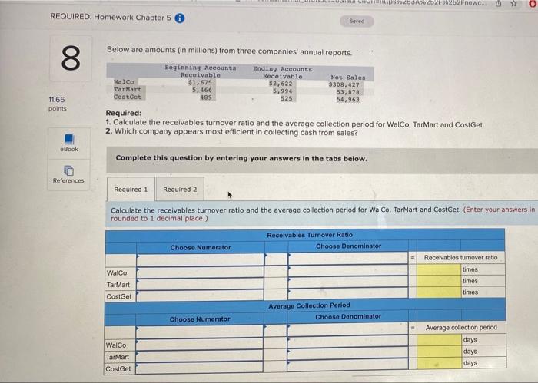This screenshot has width=538, height=383.
Task: Bookmark page with browser star icon
Action: point(513,3)
